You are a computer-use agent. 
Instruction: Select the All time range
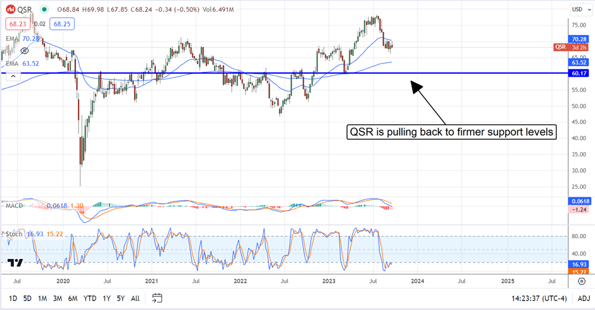pyautogui.click(x=136, y=298)
